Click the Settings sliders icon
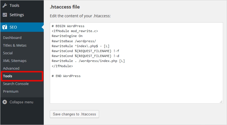This screenshot has height=125, width=227. click(x=5, y=15)
